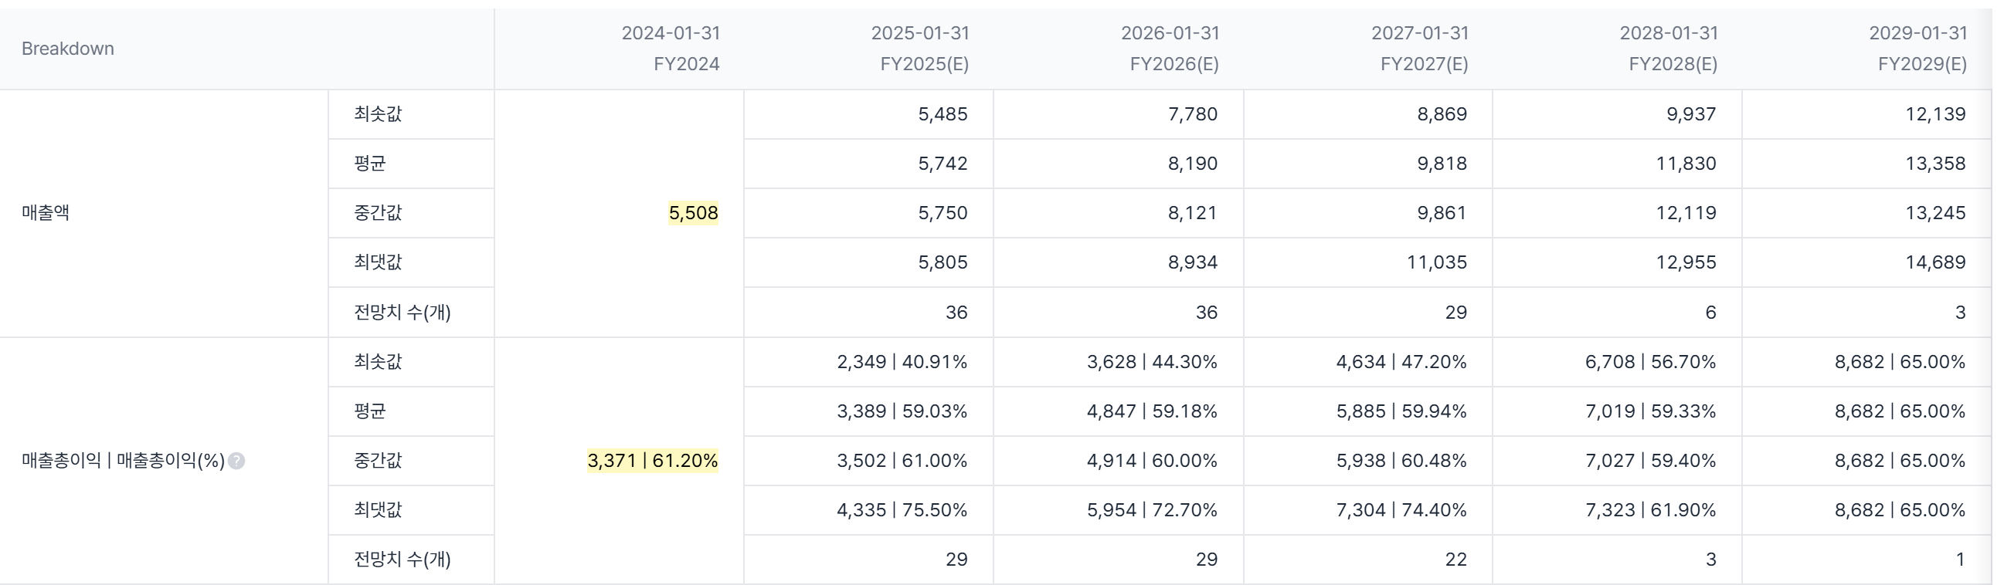Select the 14,689 maximum revenue cell
This screenshot has width=2004, height=585.
pos(1934,262)
